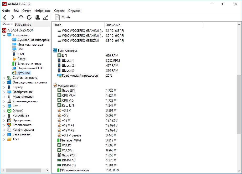Viewport: 242px width, 174px height.
Task: Click the AIDA64 v5.95.4500 root icon
Action: click(4, 30)
